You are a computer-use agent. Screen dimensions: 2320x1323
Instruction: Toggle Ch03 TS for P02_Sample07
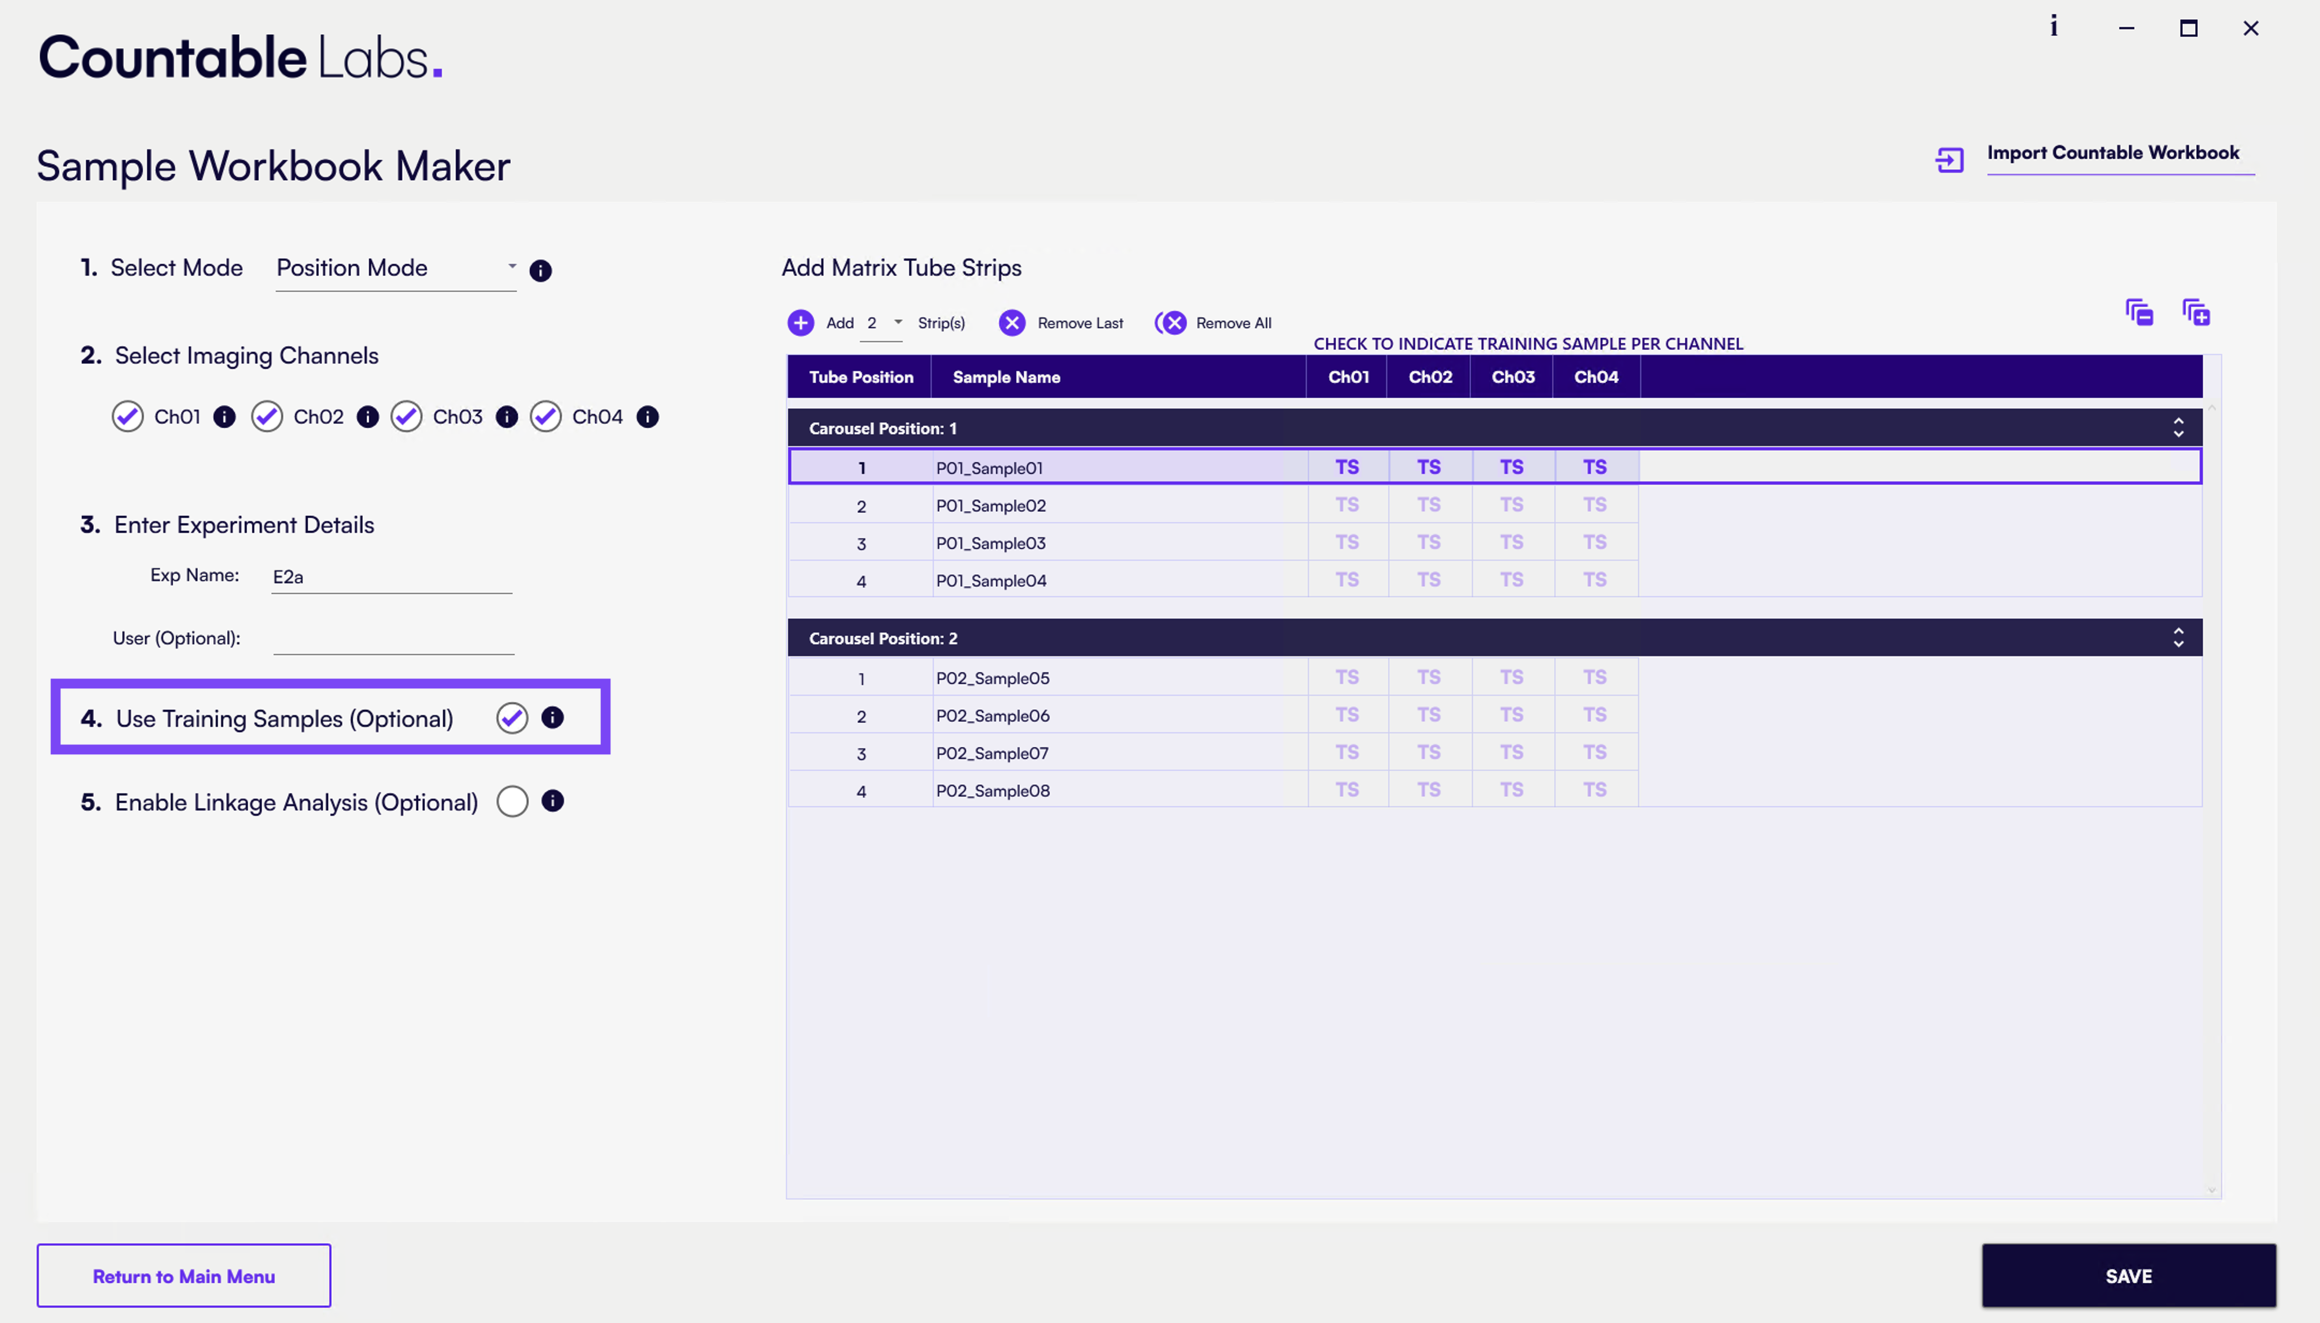(1512, 753)
